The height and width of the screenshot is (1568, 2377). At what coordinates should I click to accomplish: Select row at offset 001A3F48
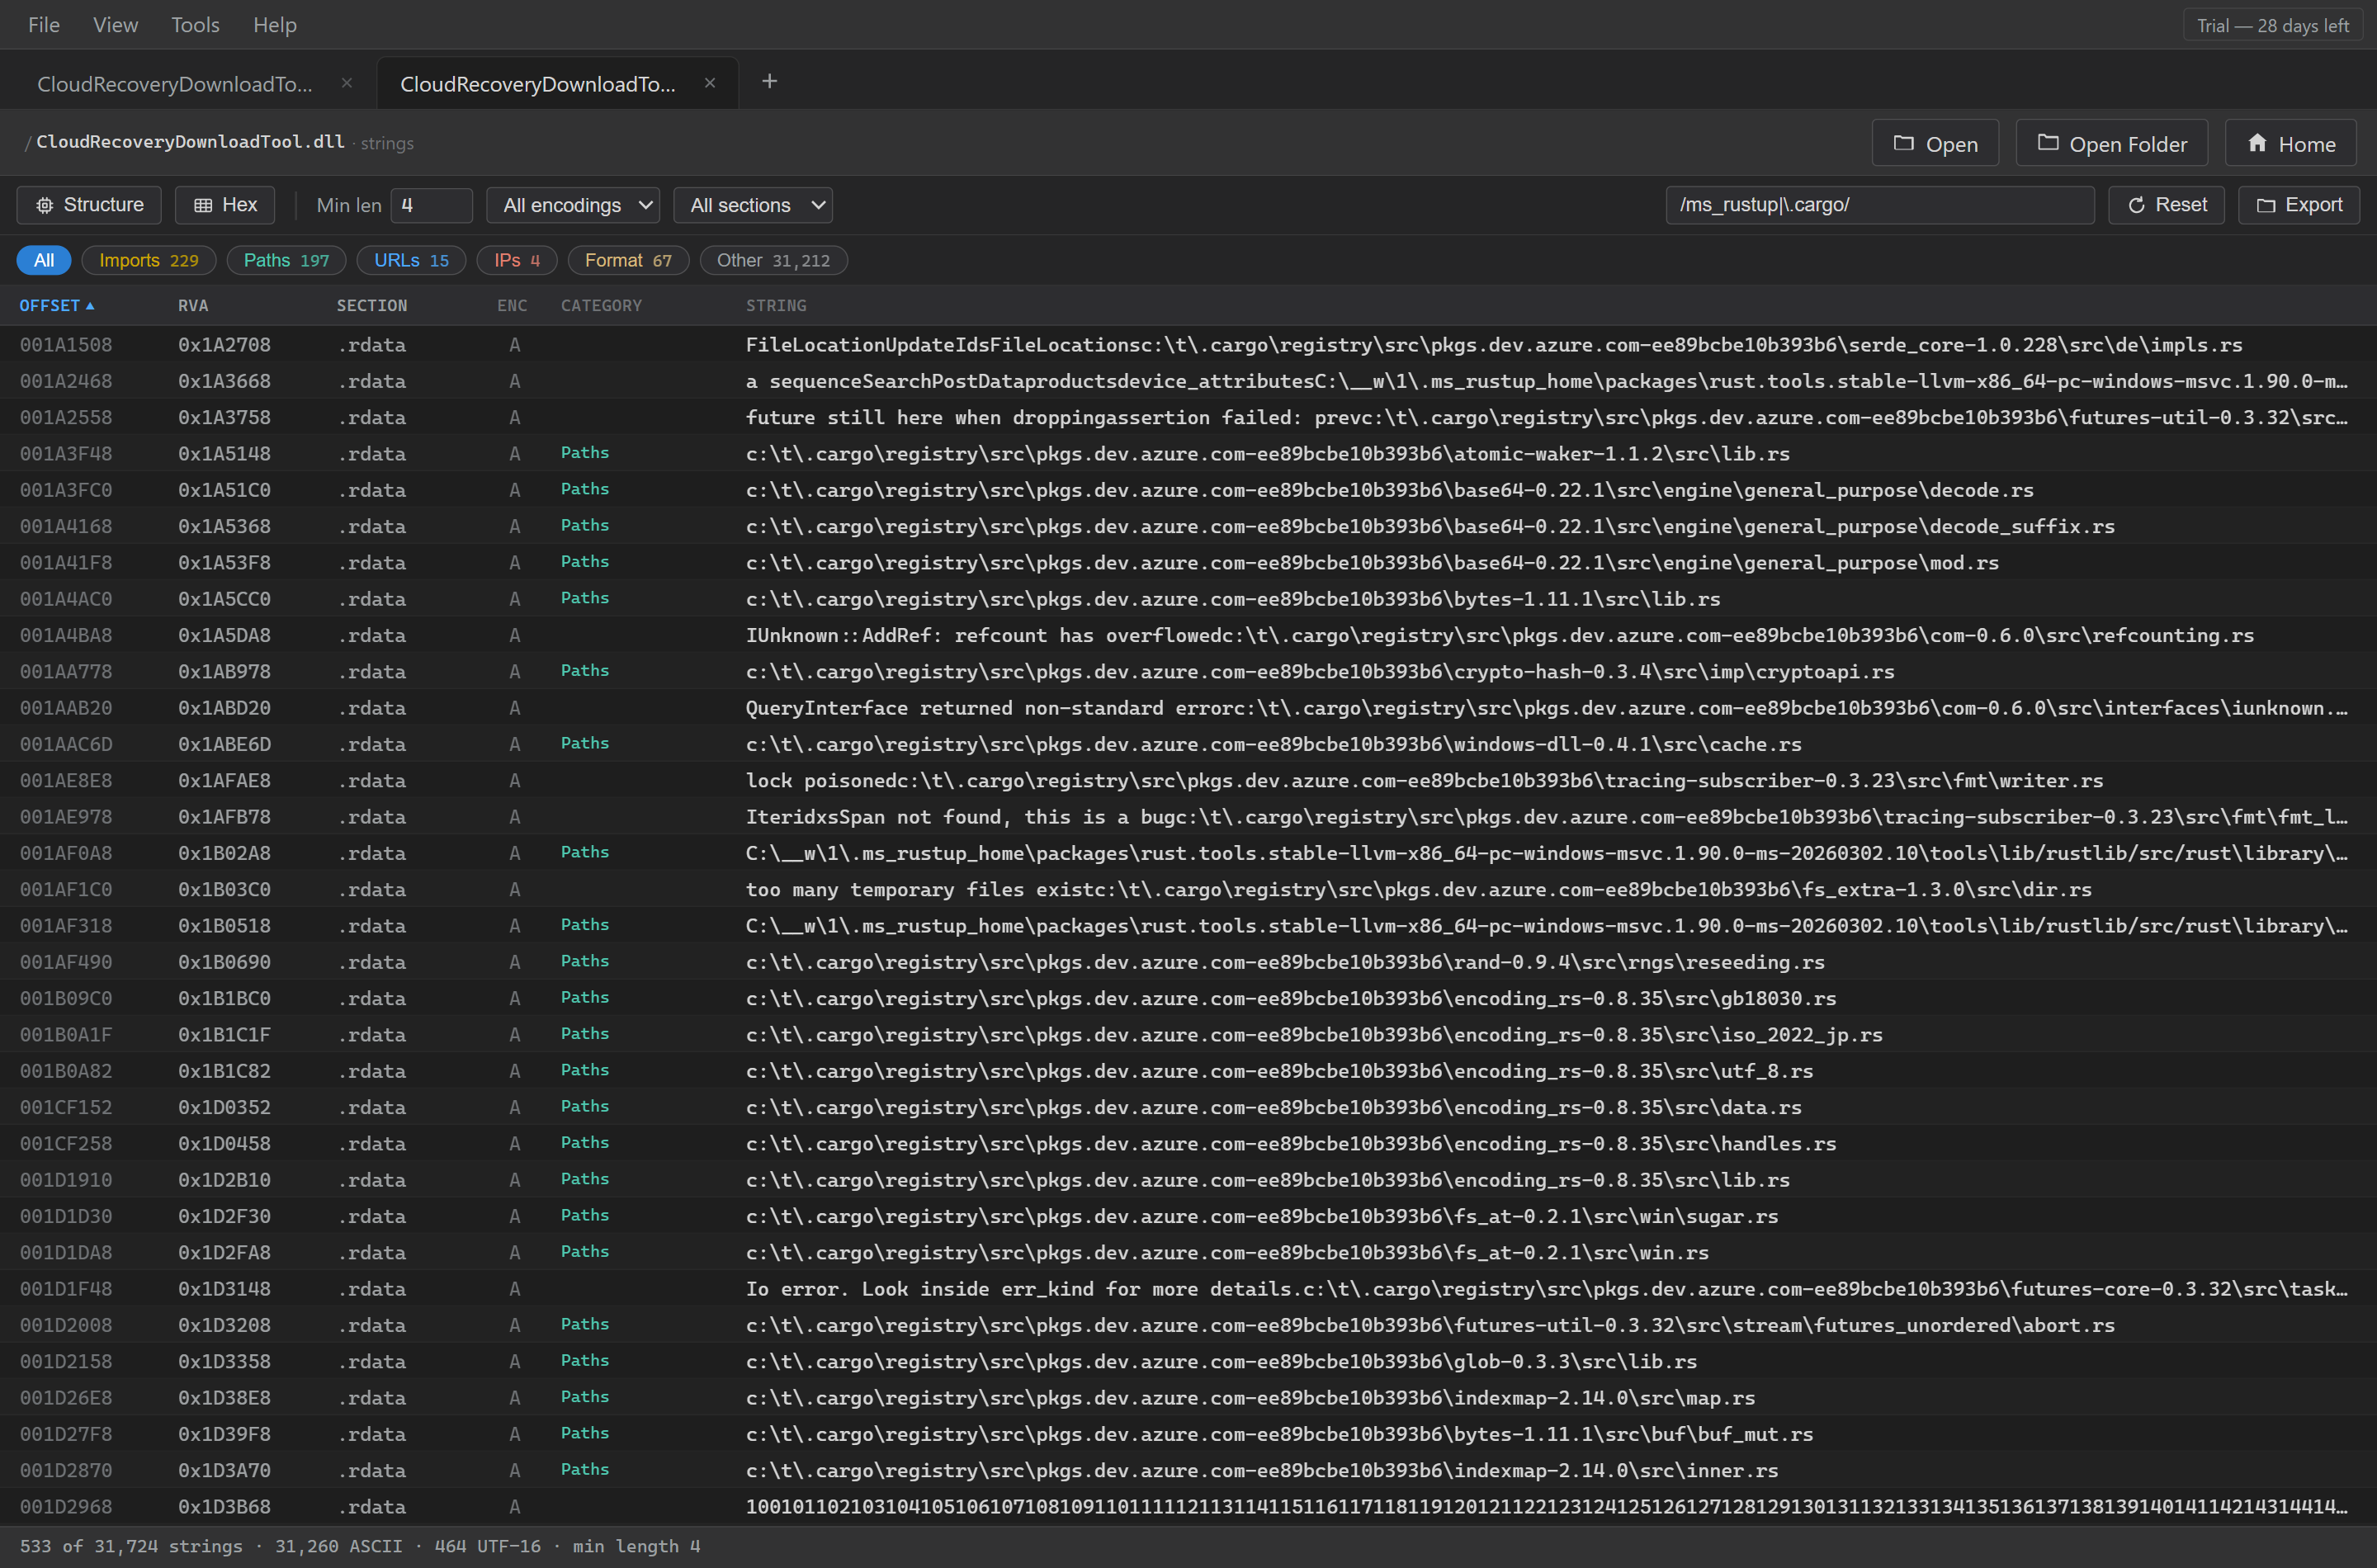[x=1188, y=454]
